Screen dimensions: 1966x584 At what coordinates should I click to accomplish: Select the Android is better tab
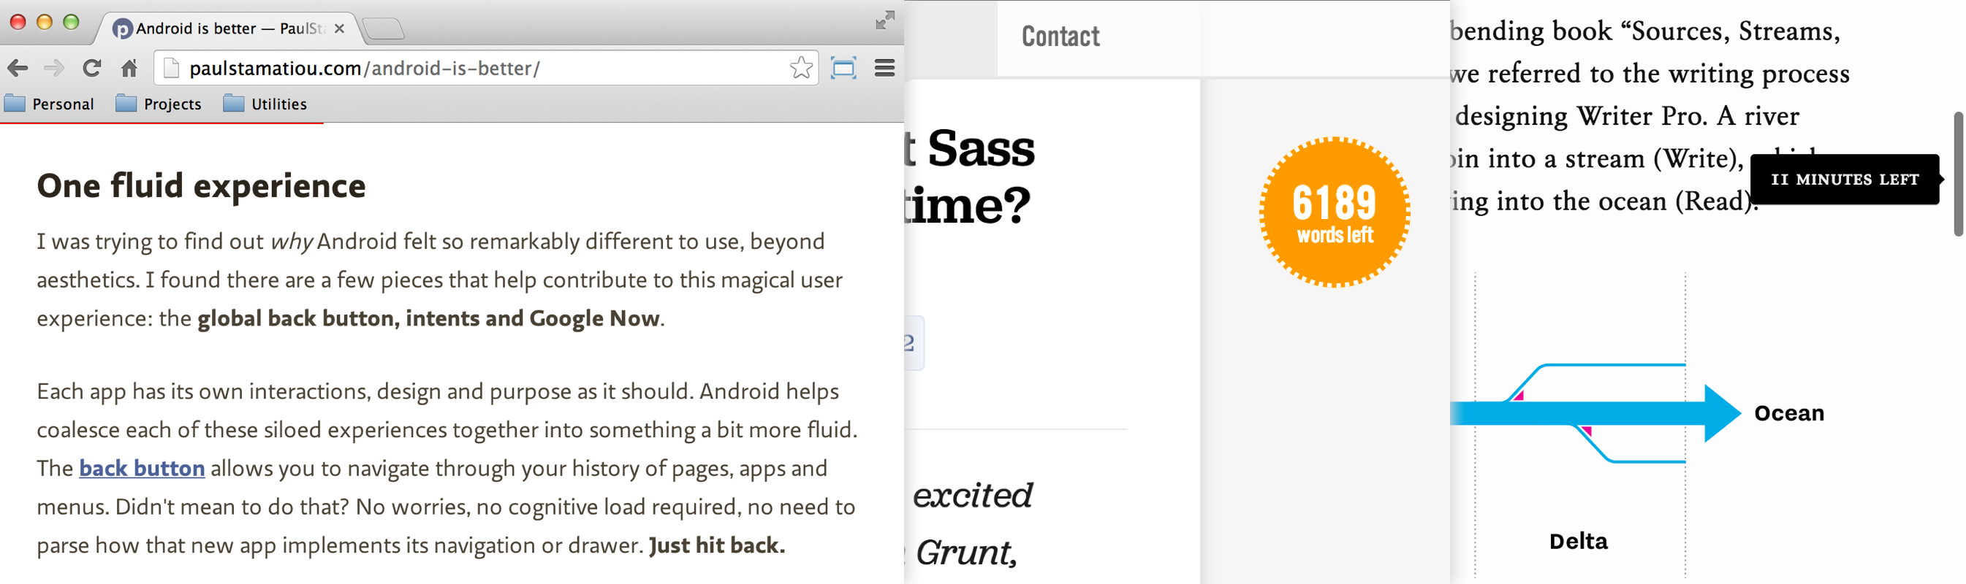coord(221,29)
